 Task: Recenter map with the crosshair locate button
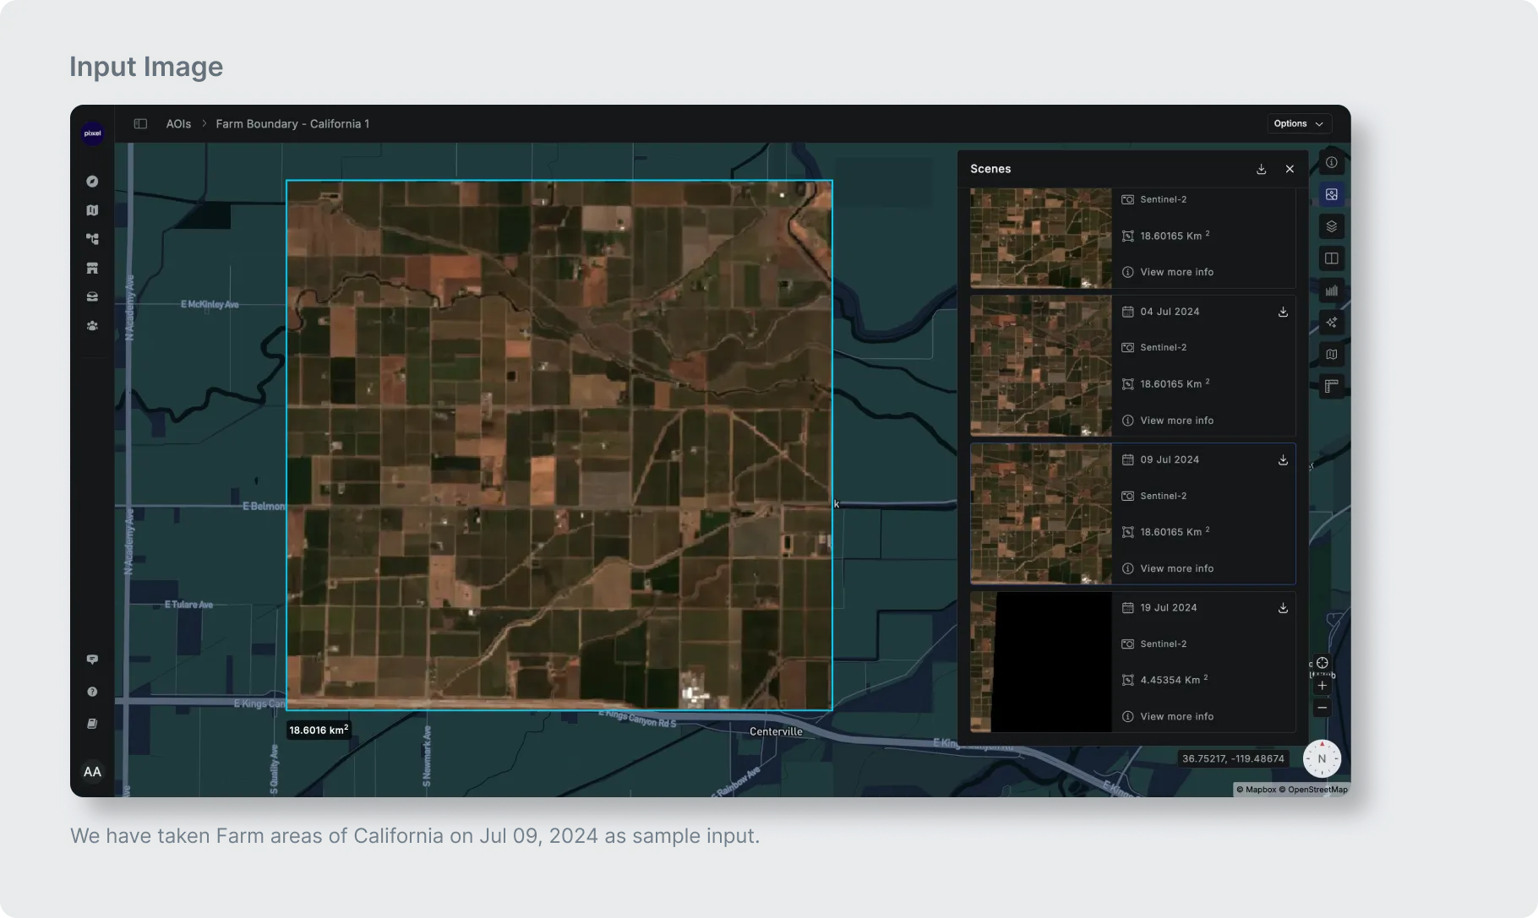(x=1323, y=663)
